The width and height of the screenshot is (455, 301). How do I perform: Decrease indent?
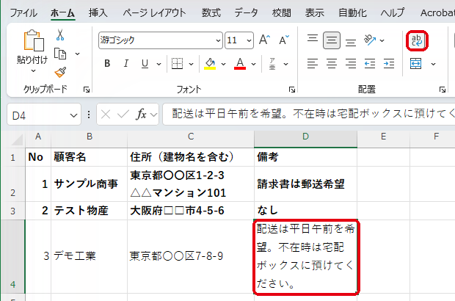[370, 64]
